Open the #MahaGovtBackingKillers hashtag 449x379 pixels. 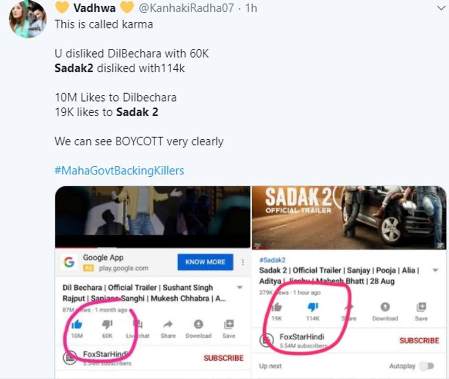point(119,171)
